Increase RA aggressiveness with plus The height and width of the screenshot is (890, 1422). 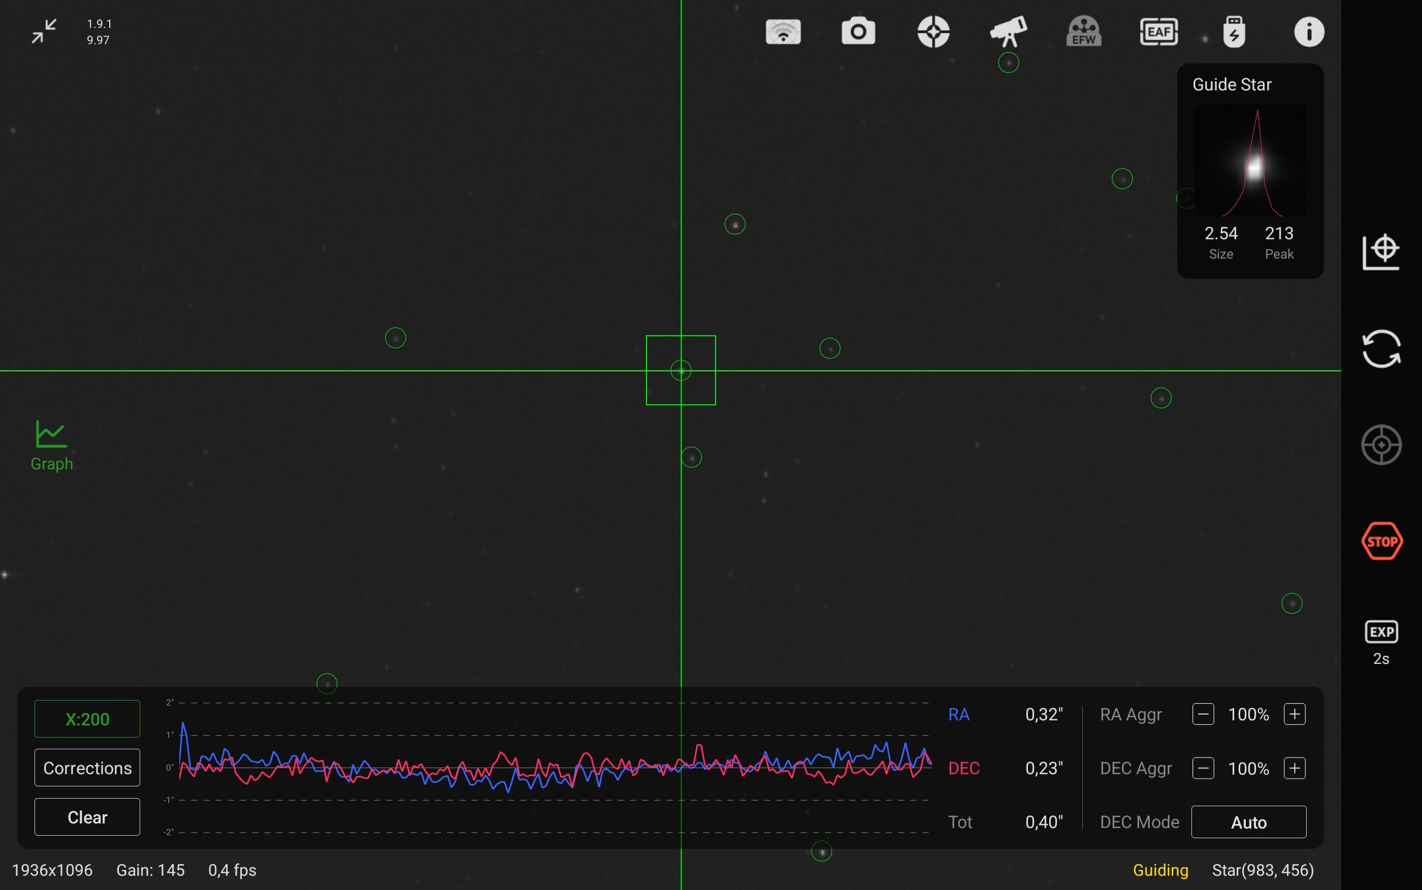point(1295,714)
